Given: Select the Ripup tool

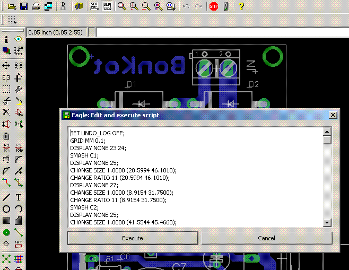Looking at the screenshot, I should (x=19, y=182).
